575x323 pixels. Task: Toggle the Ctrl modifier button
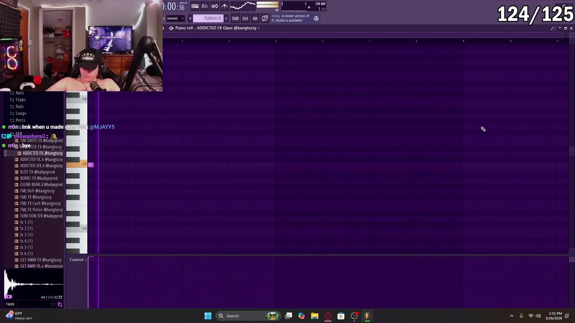point(245,18)
